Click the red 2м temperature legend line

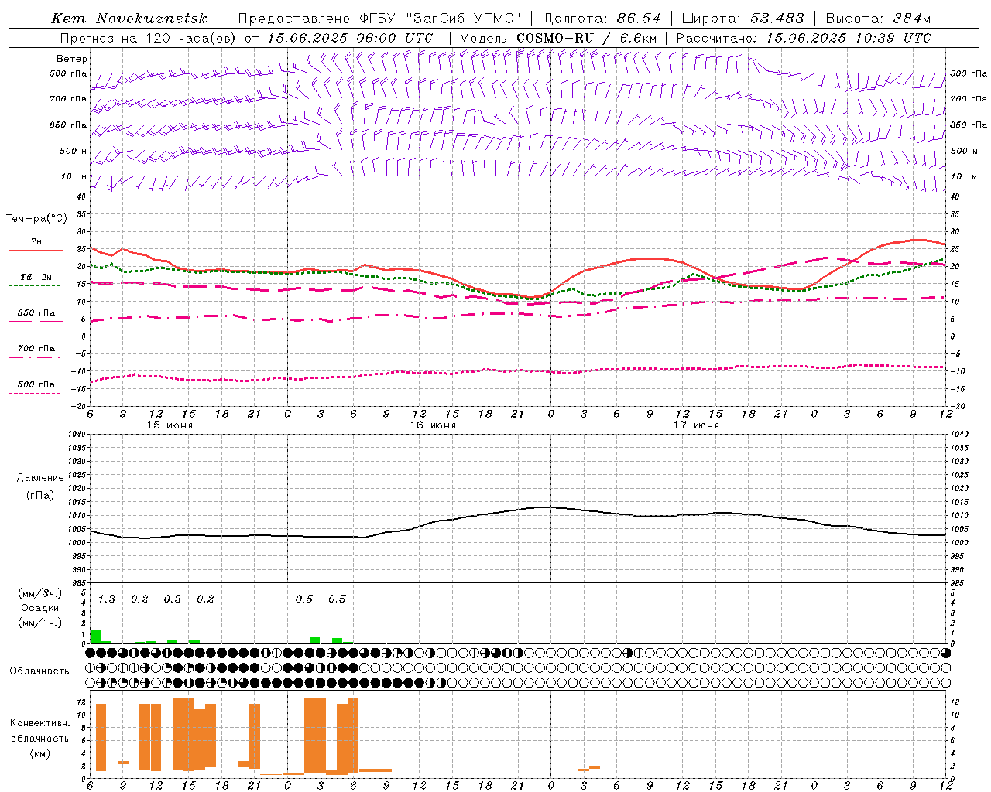(x=36, y=250)
